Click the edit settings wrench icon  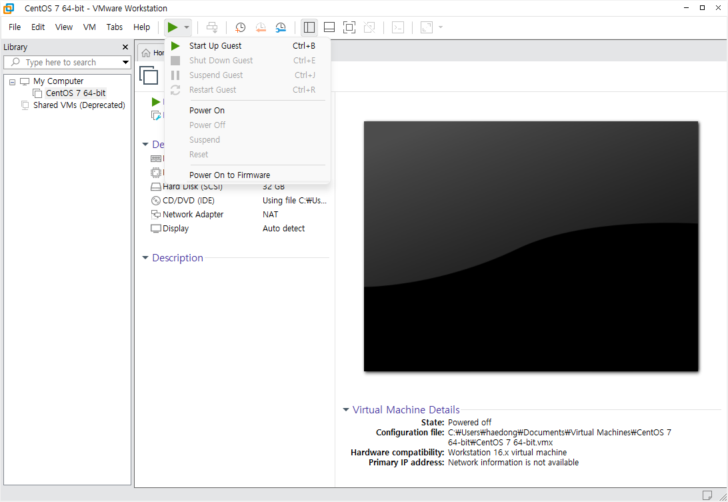coord(156,115)
